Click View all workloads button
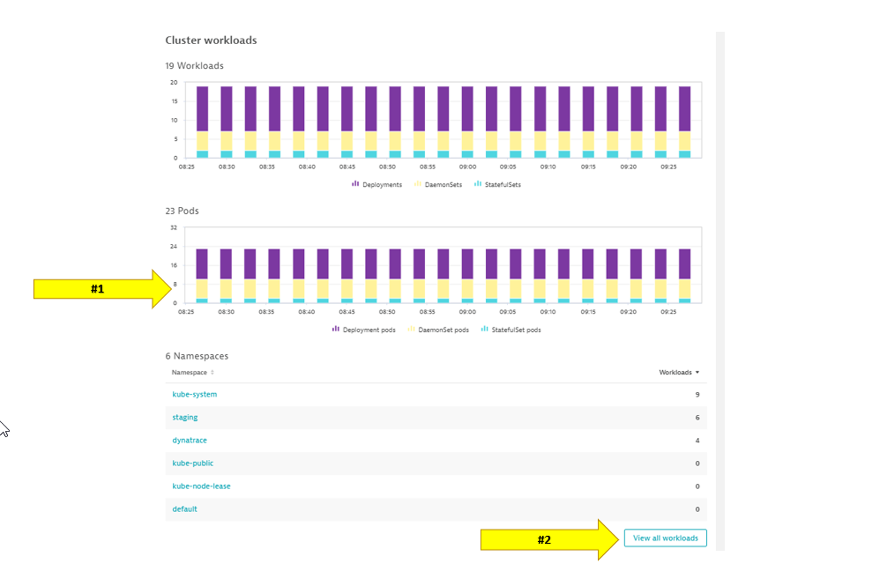872x564 pixels. click(x=665, y=538)
